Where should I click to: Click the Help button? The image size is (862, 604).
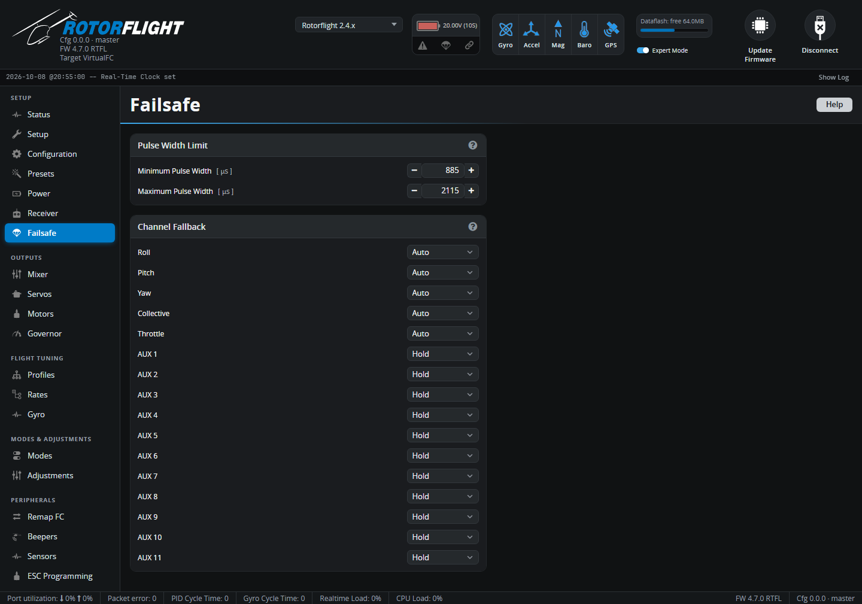point(834,105)
